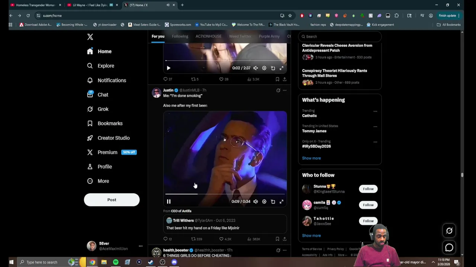The image size is (476, 267).
Task: Open account menu dots next to 5Ever
Action: coord(141,246)
